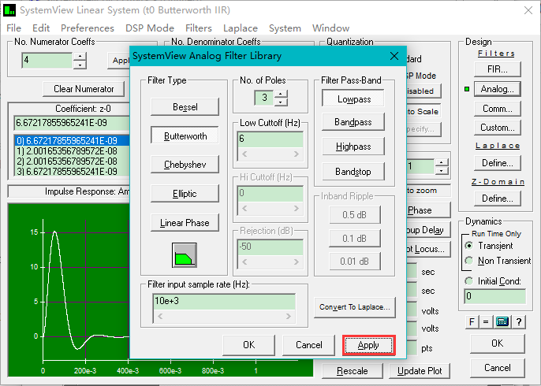Click Rejection scroll right arrow
The image size is (541, 386).
pos(297,262)
